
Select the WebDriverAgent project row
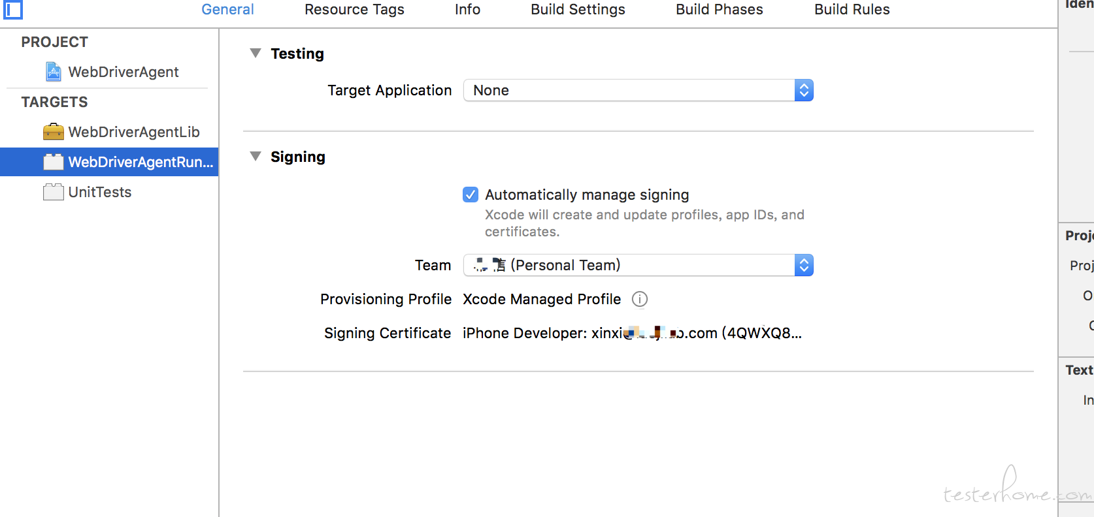[109, 72]
